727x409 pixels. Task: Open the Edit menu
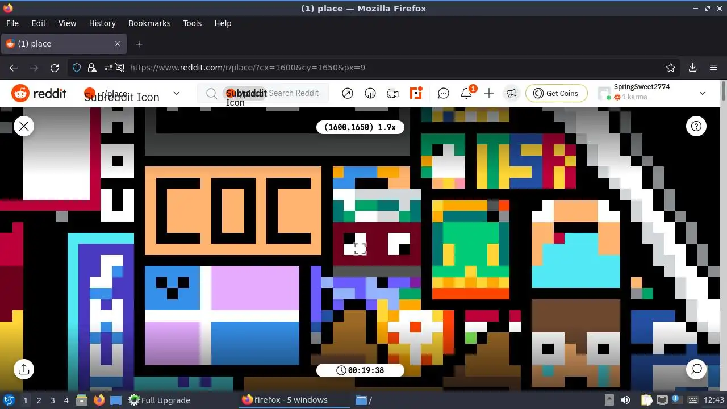click(x=39, y=23)
